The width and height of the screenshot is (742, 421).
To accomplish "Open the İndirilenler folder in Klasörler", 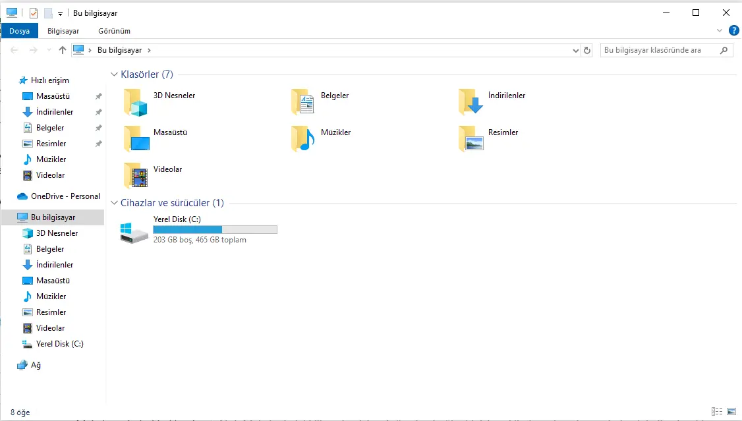I will click(471, 102).
